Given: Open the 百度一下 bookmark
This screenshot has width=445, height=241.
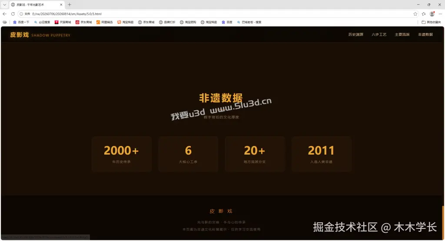Looking at the screenshot, I should pos(21,22).
